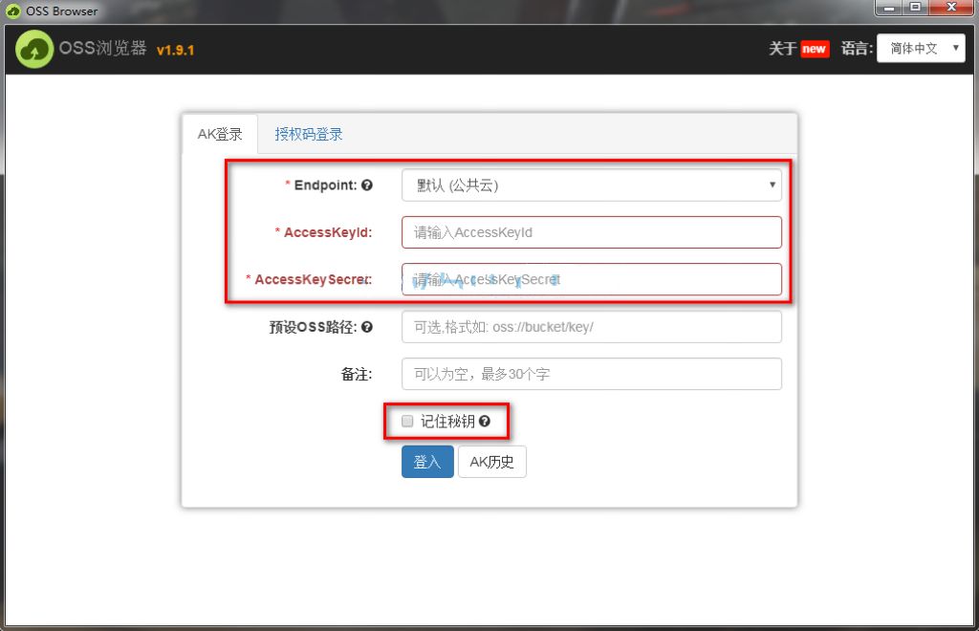Viewport: 979px width, 631px height.
Task: Switch to the 授权码登录 tab
Action: pos(309,134)
